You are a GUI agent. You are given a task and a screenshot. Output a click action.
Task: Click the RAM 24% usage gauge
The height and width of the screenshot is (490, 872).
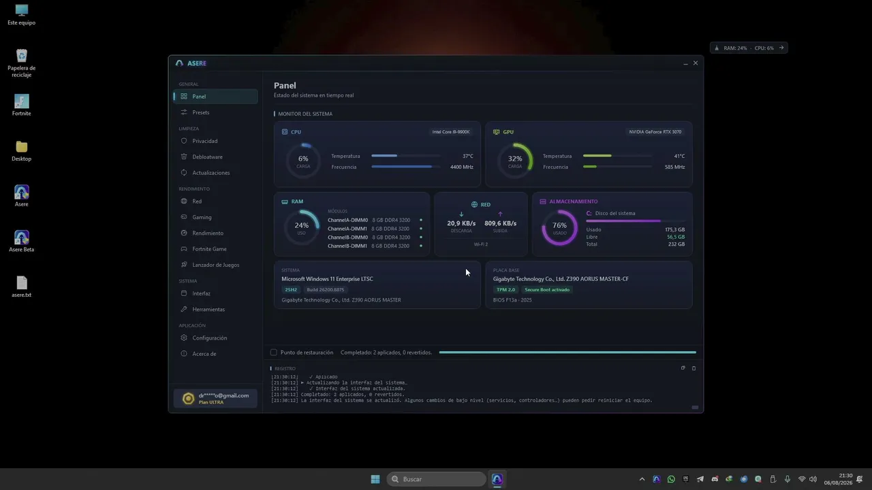[302, 227]
